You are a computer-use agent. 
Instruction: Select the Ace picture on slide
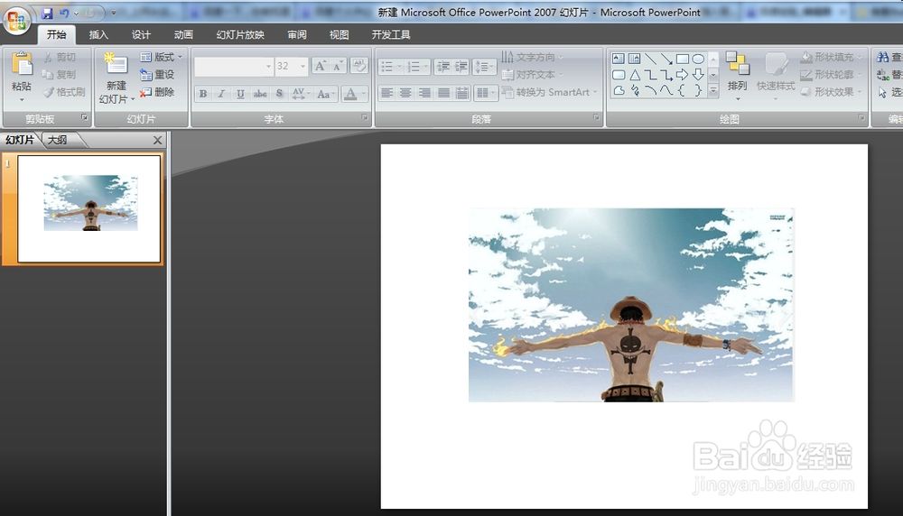point(631,305)
